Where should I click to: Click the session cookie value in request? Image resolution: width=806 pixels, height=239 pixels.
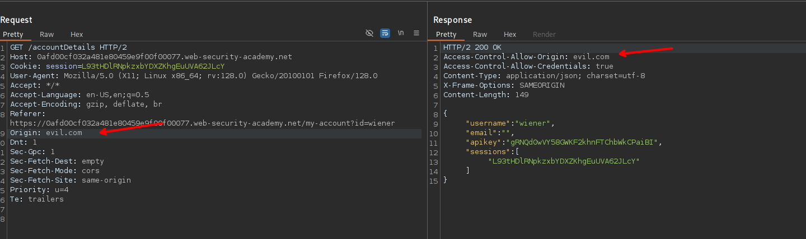(x=153, y=66)
